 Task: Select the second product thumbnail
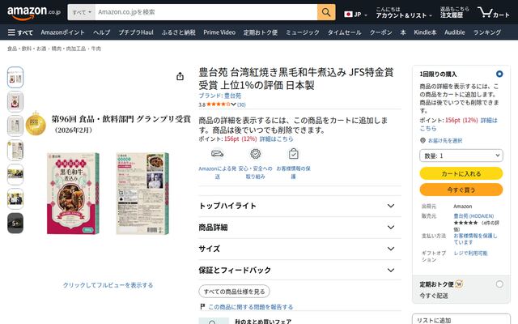point(15,101)
